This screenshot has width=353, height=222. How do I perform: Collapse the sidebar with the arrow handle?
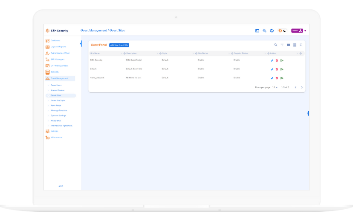[81, 43]
